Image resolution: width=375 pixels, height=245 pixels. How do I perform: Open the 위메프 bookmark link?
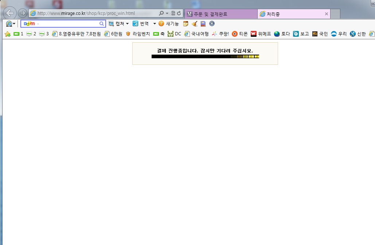[x=261, y=34]
